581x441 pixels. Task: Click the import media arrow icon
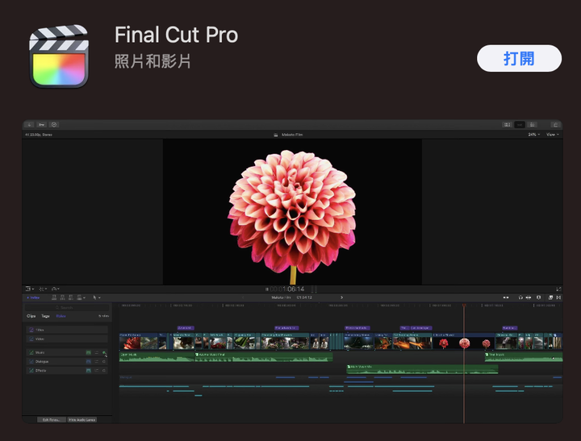click(x=29, y=125)
